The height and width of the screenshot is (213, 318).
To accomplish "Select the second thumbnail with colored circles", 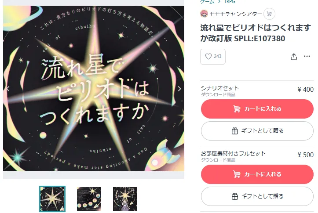I will click(x=88, y=199).
